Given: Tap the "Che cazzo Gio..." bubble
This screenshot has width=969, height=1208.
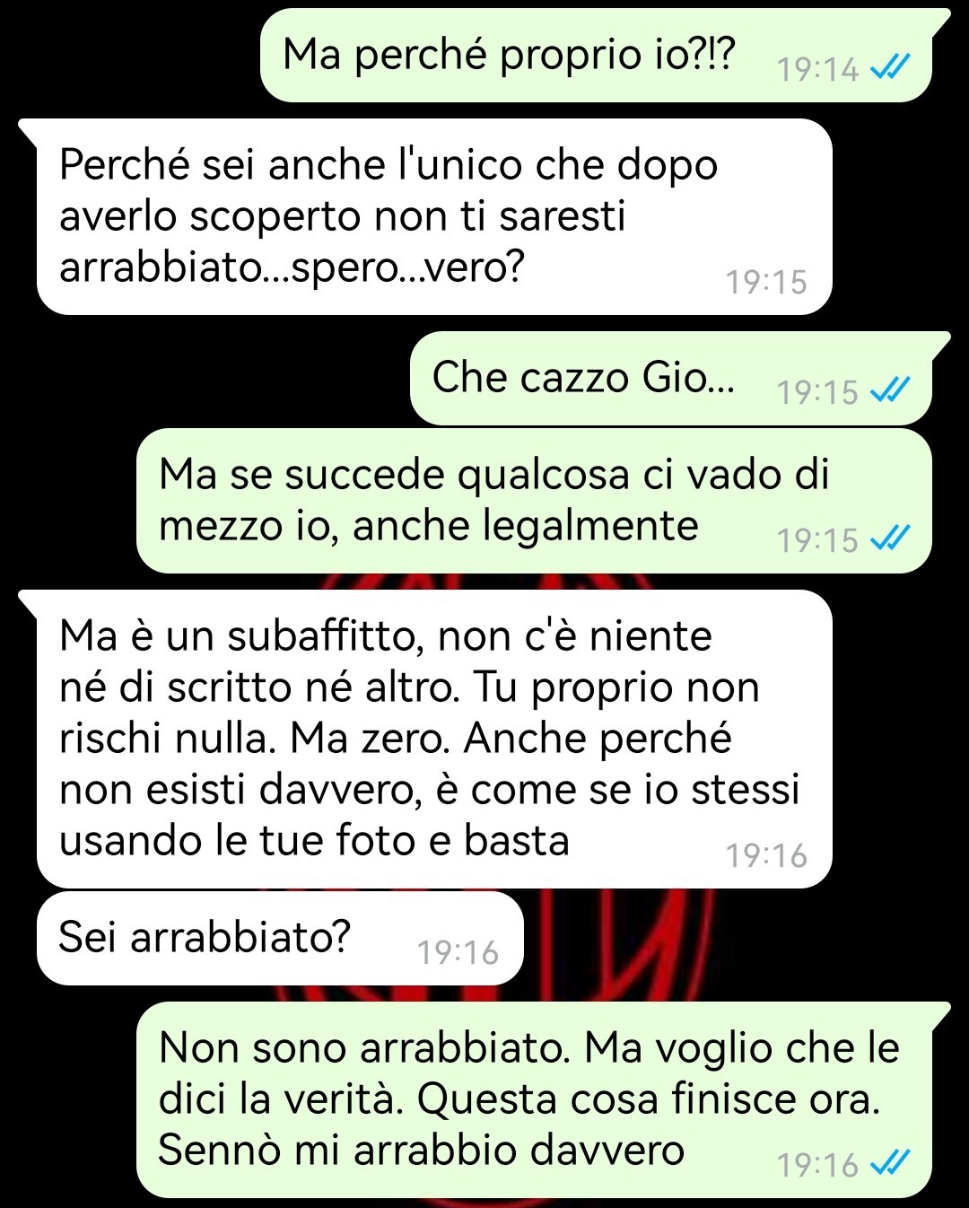Looking at the screenshot, I should pos(671,378).
